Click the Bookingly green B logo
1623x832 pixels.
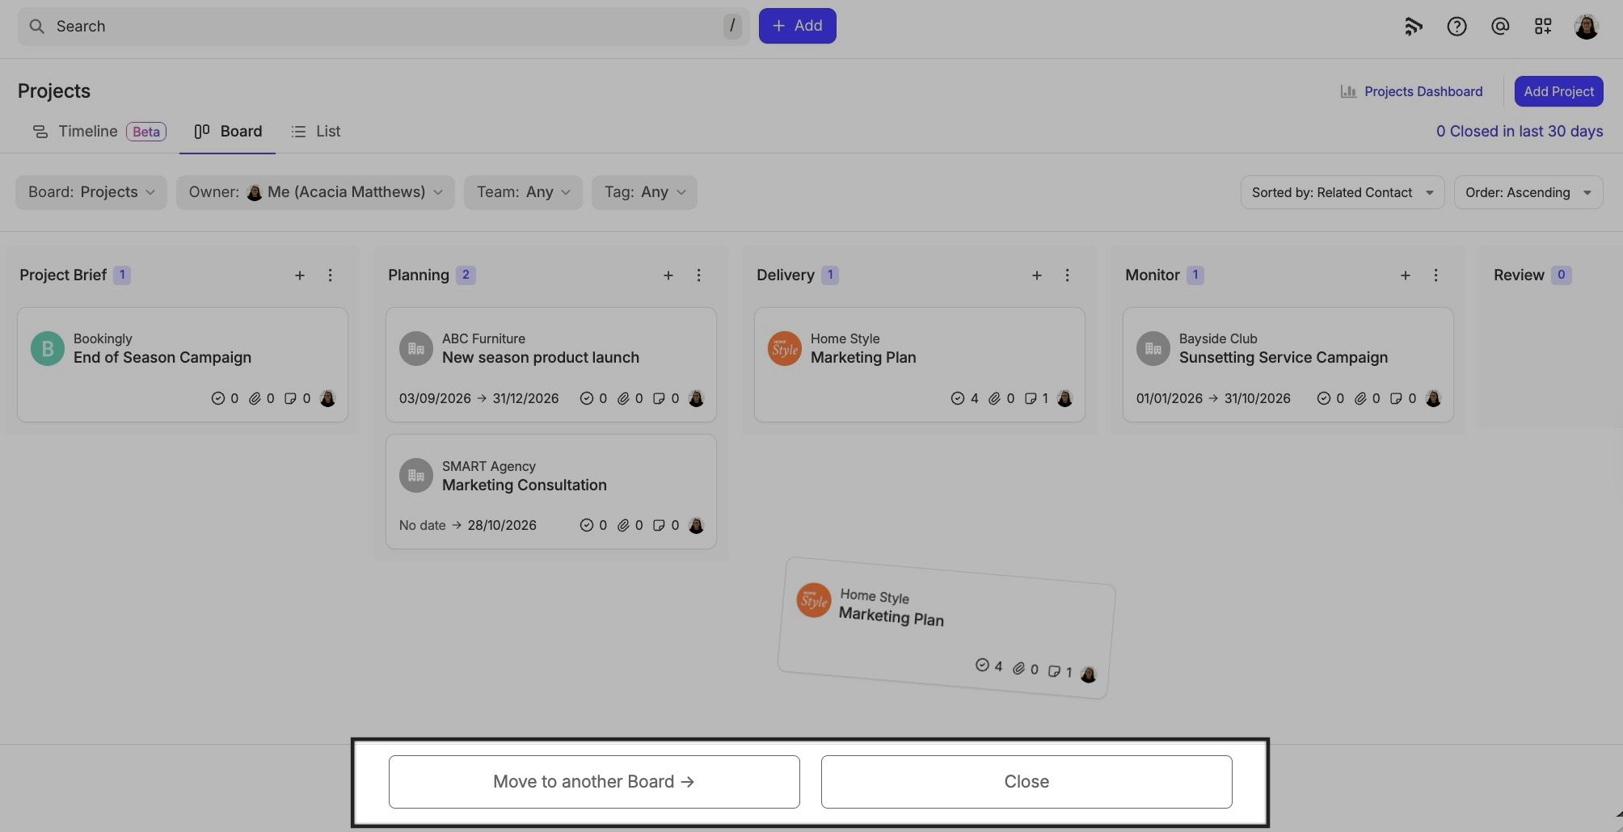[x=48, y=349]
